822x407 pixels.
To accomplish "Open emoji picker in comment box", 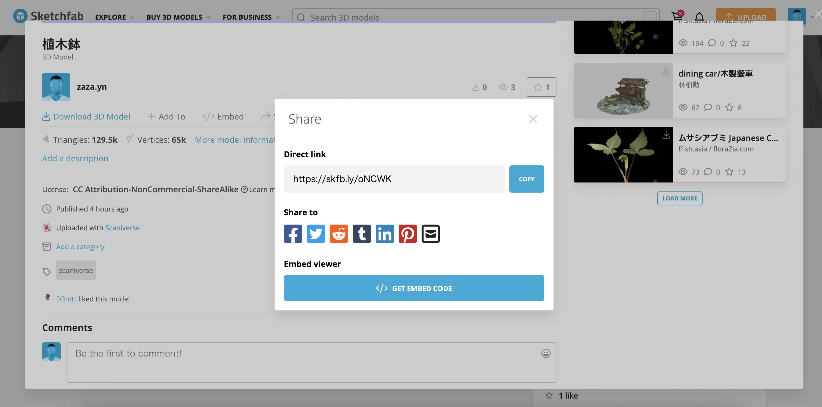I will [546, 353].
